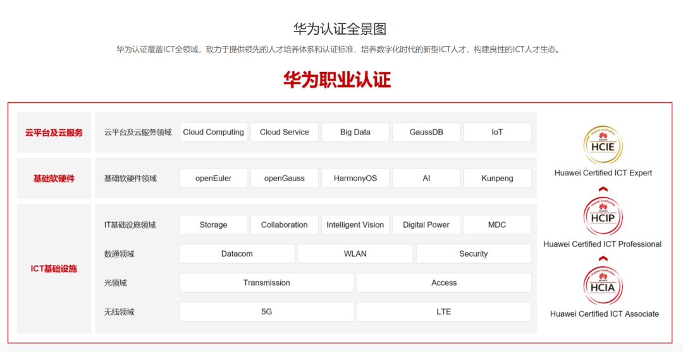
Task: Open the LTE certification
Action: pyautogui.click(x=445, y=312)
